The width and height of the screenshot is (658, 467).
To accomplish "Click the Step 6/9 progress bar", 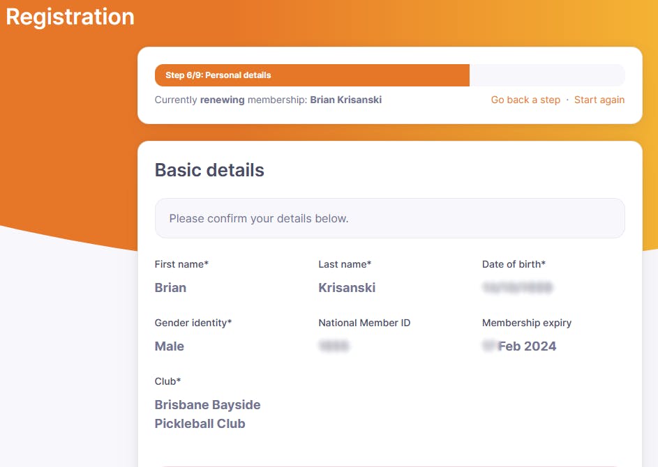I will tap(389, 75).
